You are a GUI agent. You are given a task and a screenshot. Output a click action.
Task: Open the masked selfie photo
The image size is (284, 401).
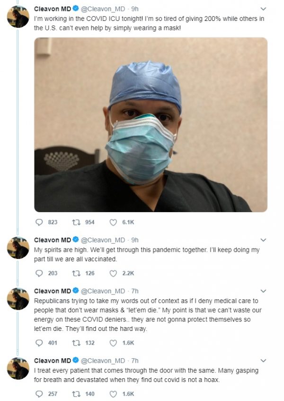(x=151, y=125)
